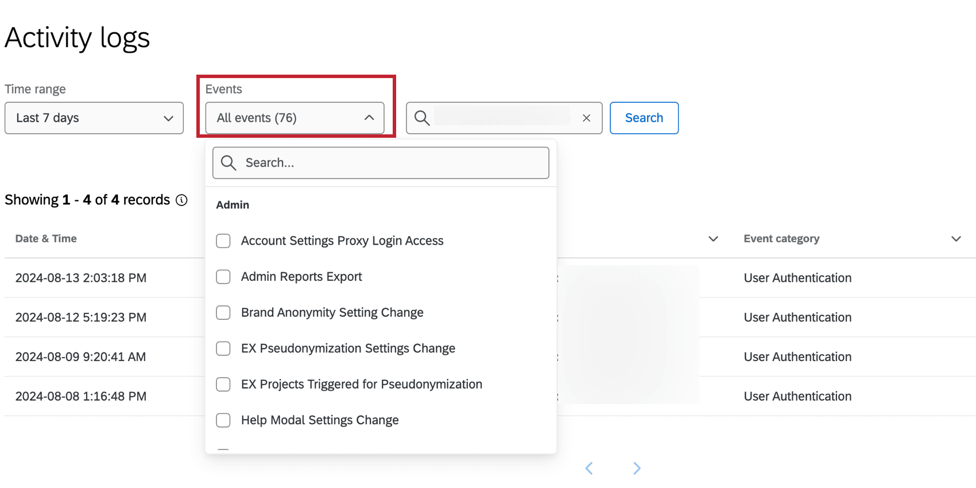Check the Account Settings Proxy Login Access event
The width and height of the screenshot is (976, 488).
tap(223, 241)
